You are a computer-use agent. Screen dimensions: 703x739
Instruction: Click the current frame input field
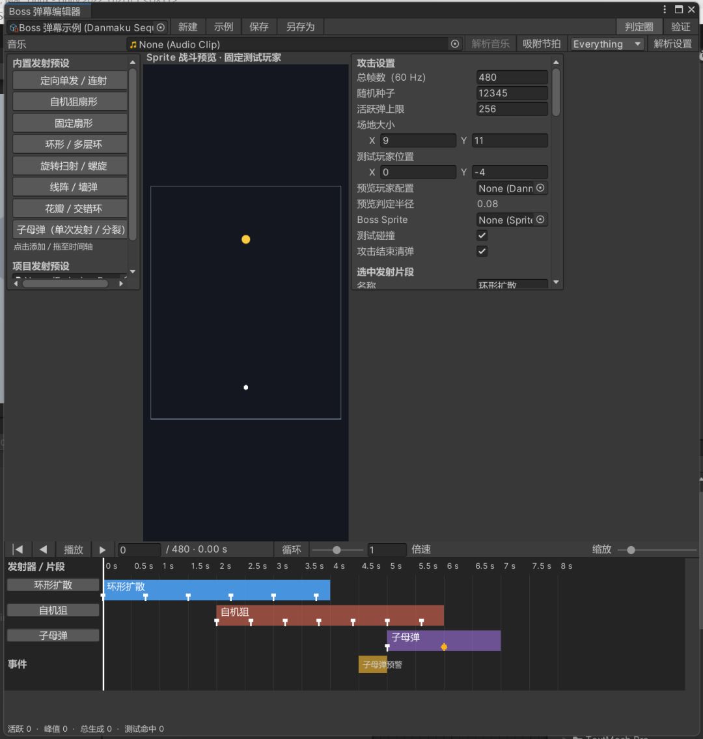[139, 549]
